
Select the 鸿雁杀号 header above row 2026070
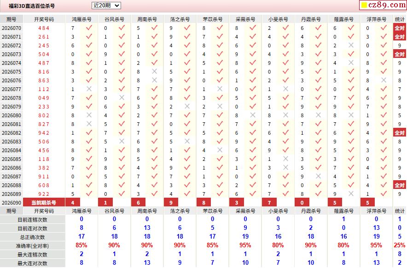tap(81, 19)
